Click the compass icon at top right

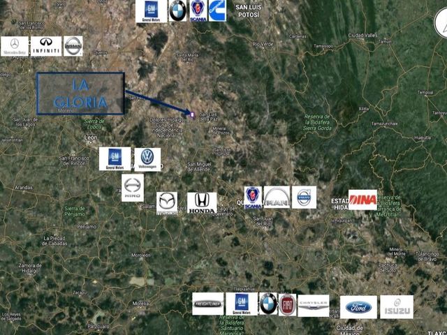441,23
